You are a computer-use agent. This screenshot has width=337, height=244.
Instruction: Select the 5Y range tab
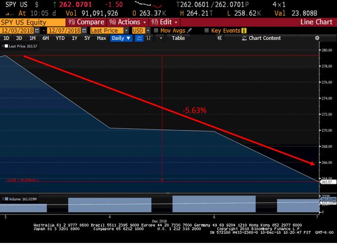pyautogui.click(x=87, y=38)
